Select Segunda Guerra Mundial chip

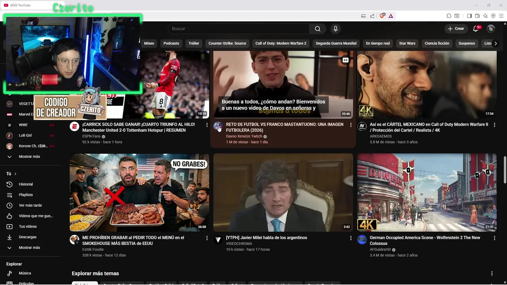(336, 44)
